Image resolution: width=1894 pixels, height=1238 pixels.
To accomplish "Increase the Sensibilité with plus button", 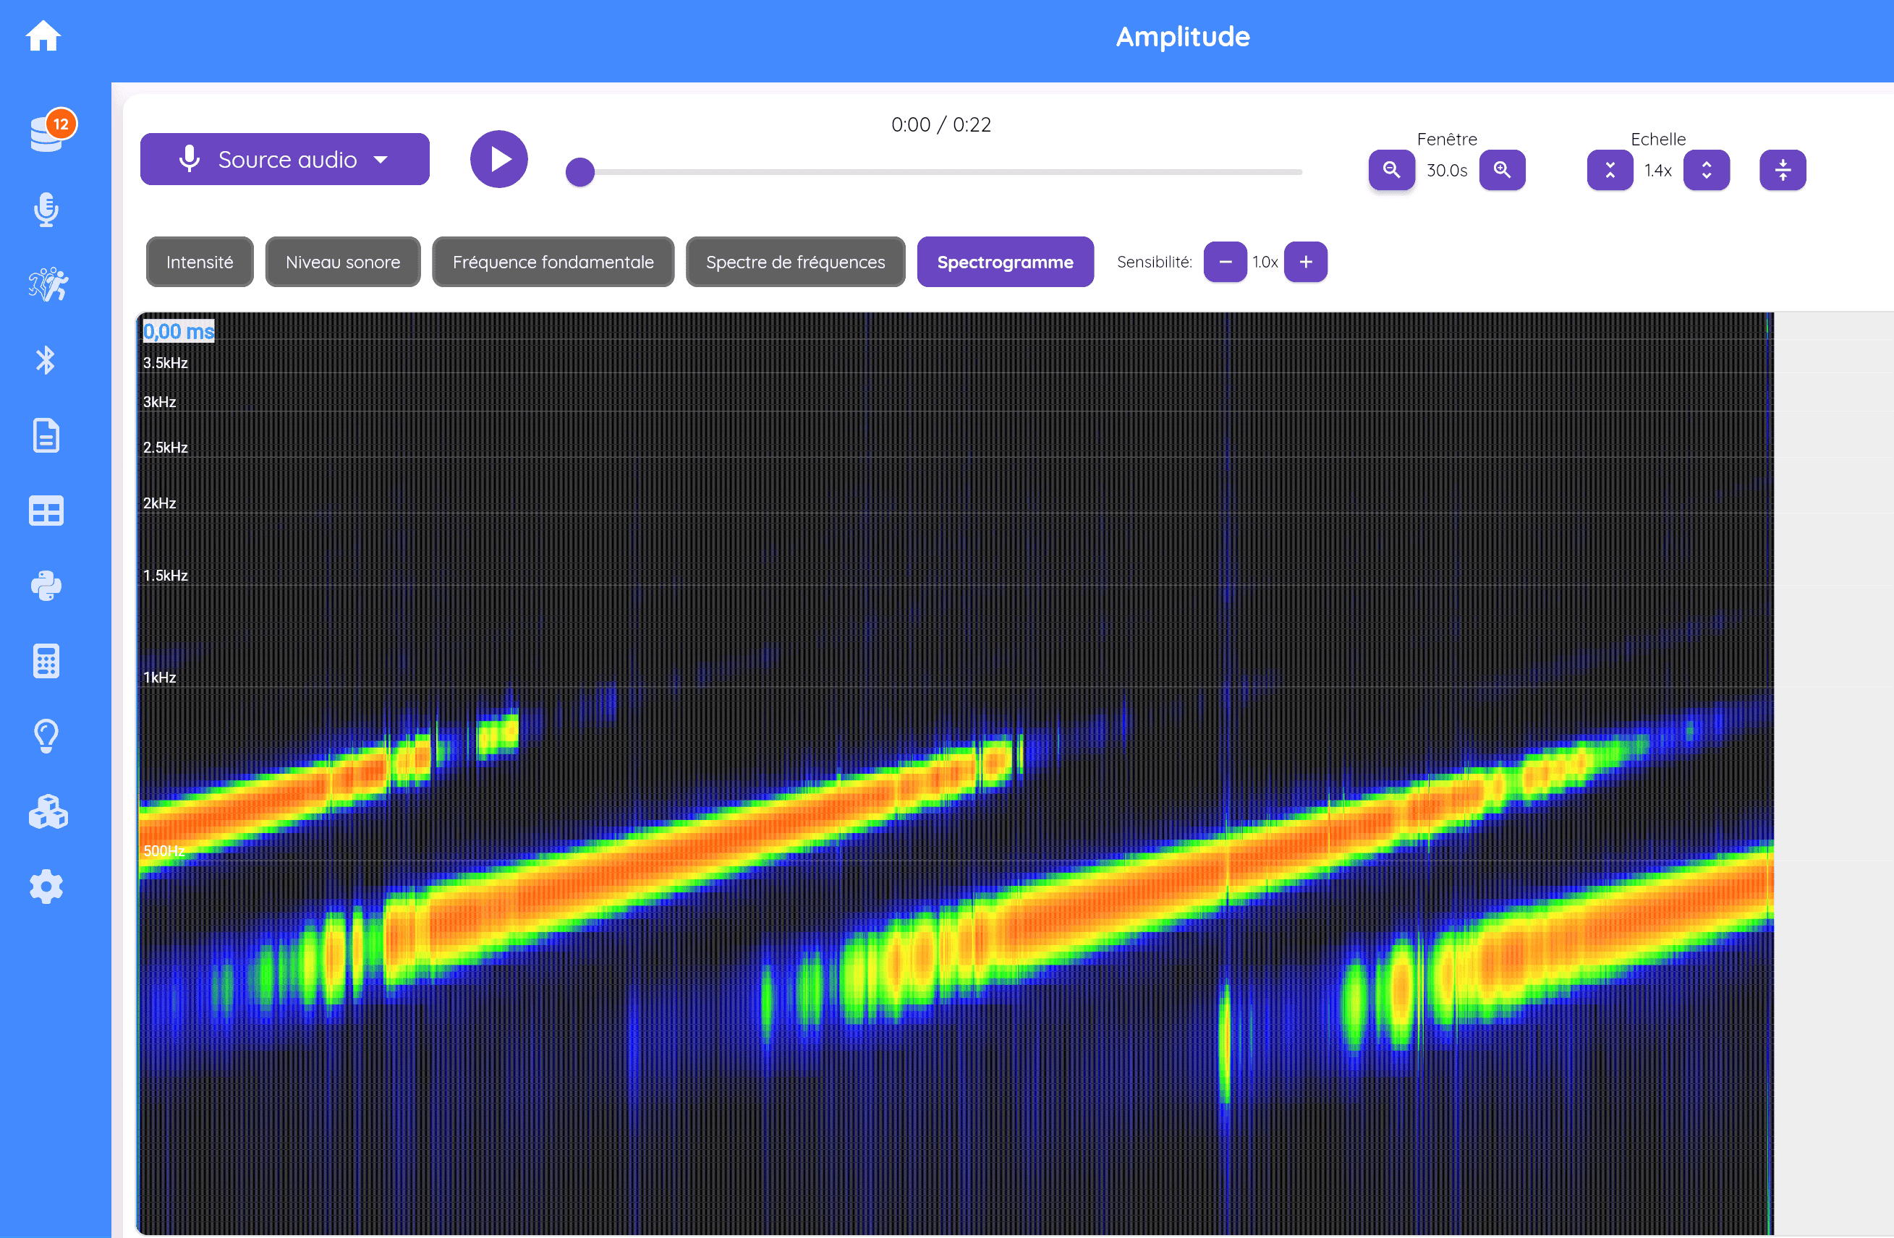I will (1306, 262).
